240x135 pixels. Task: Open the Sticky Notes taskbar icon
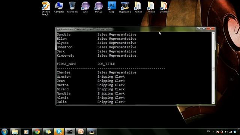click(48, 132)
